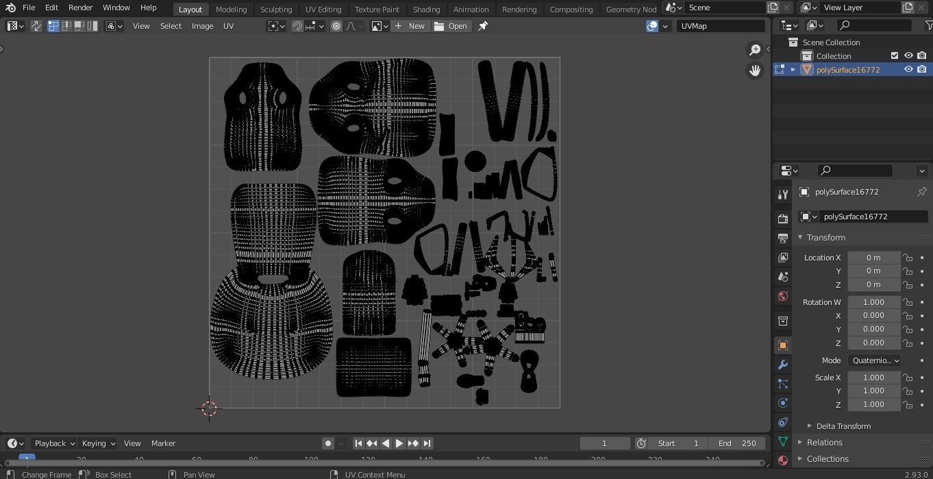Image resolution: width=933 pixels, height=479 pixels.
Task: Click Scale X value field
Action: 874,378
